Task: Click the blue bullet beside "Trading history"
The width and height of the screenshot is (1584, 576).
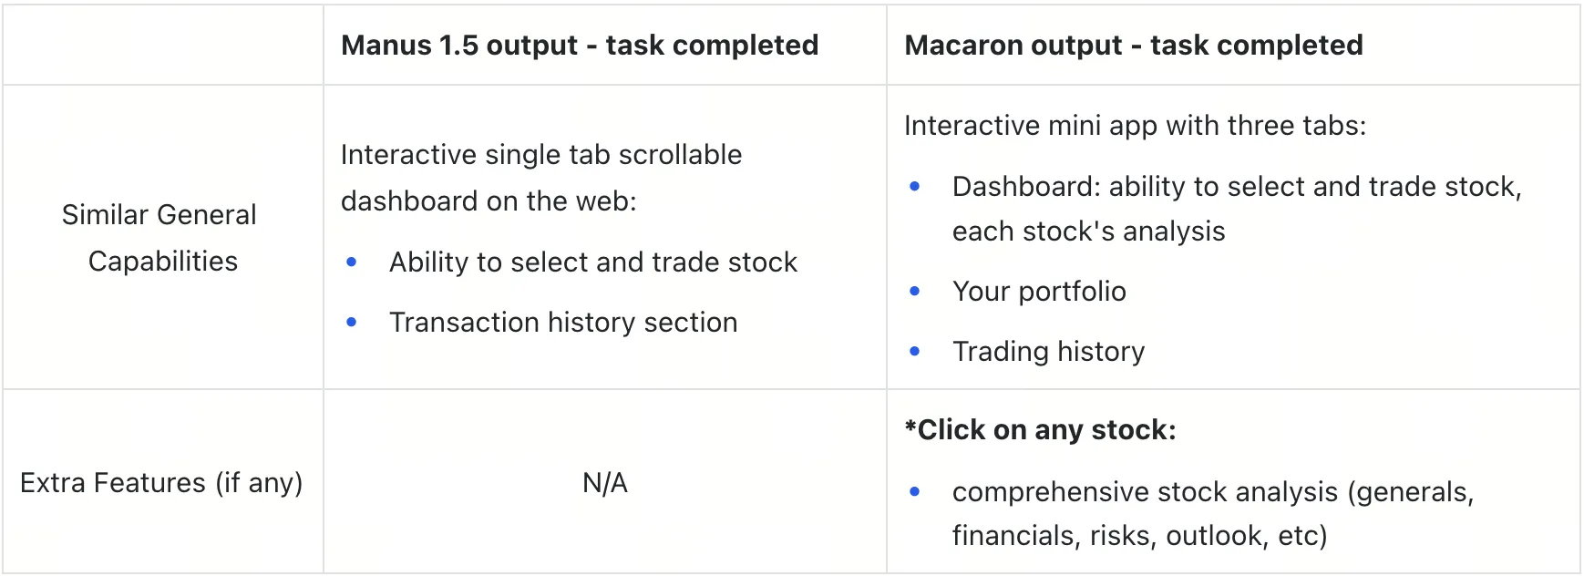Action: [x=915, y=352]
